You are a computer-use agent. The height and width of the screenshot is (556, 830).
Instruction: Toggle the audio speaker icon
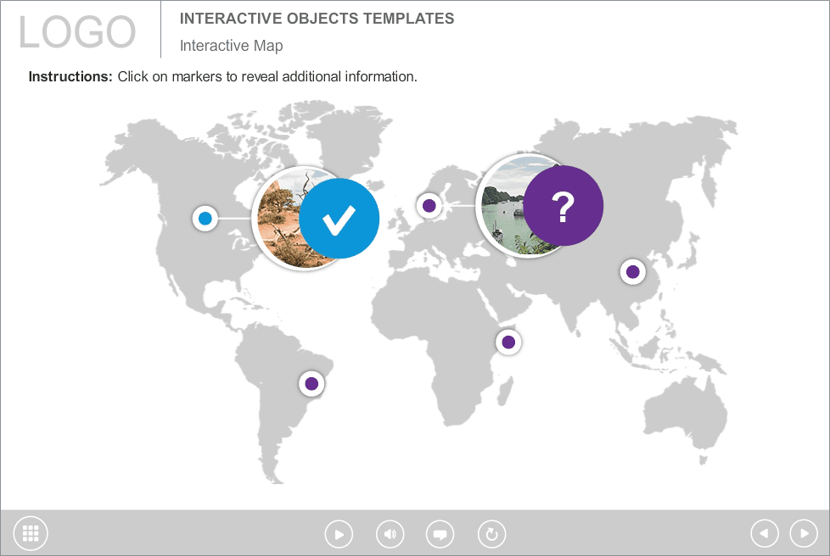click(390, 534)
